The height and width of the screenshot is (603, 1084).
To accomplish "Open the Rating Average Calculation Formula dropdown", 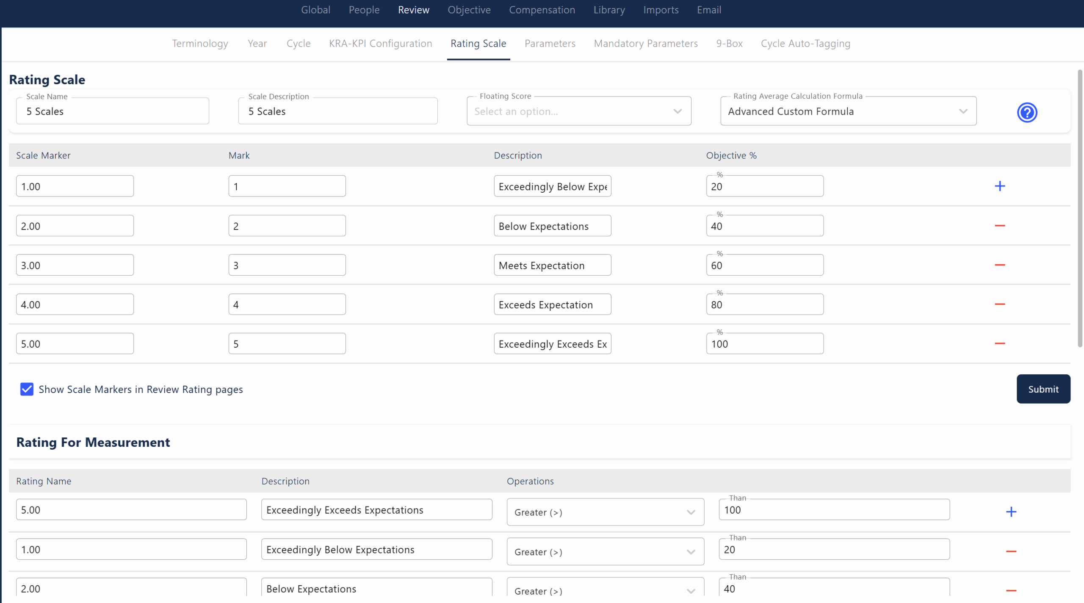I will [x=848, y=111].
